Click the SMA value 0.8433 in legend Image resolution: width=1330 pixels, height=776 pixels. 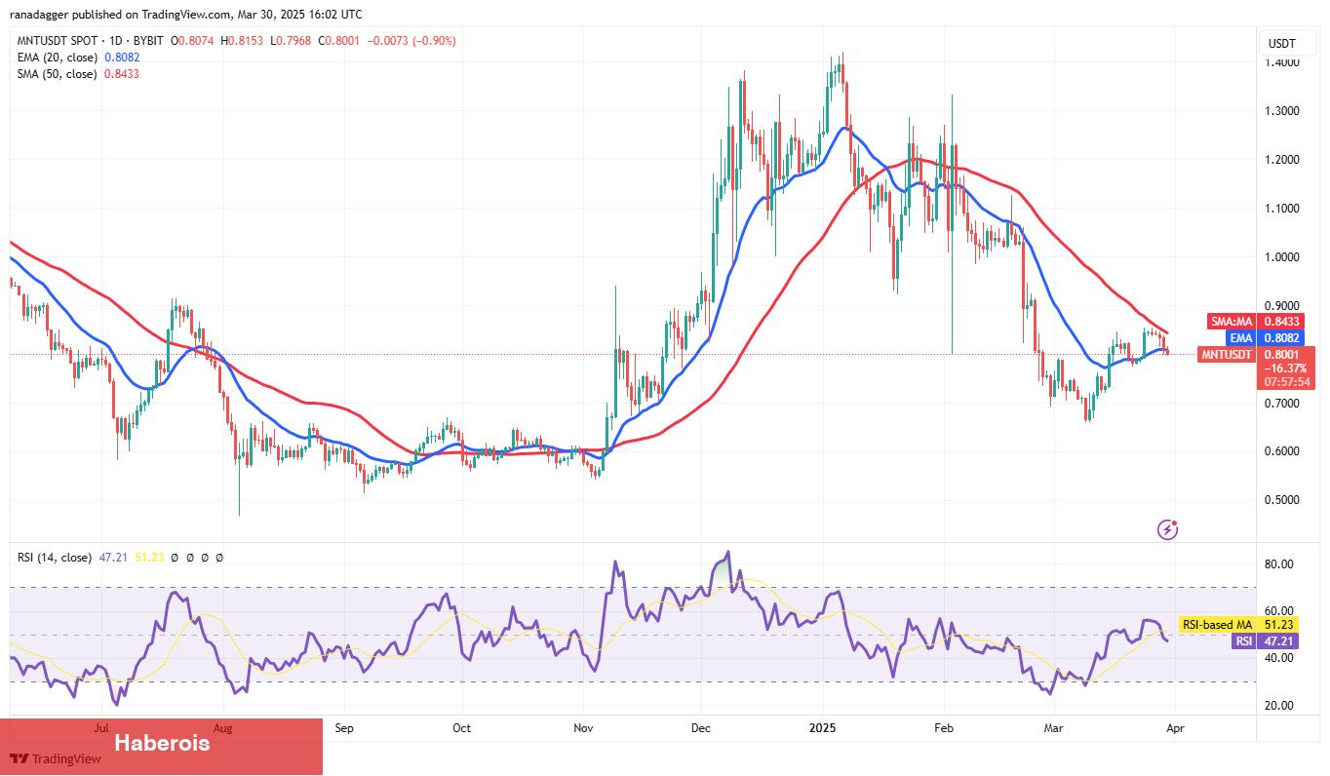point(121,74)
